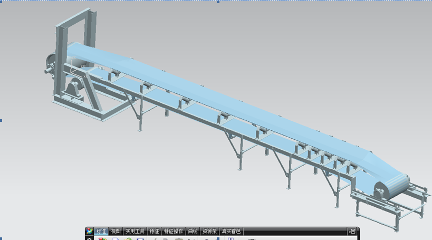Select the 实用工具 tab

tap(135, 231)
